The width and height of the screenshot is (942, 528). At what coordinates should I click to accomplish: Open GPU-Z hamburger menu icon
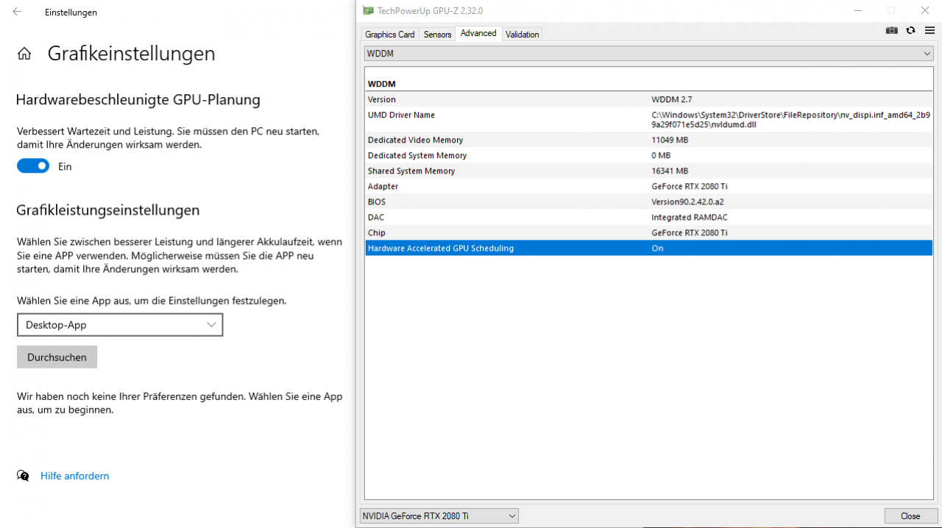click(929, 30)
